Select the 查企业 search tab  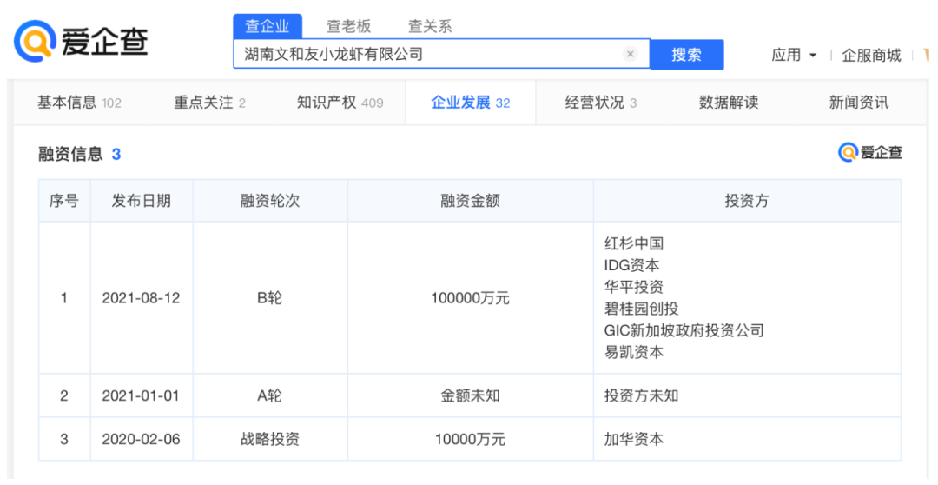(x=268, y=26)
